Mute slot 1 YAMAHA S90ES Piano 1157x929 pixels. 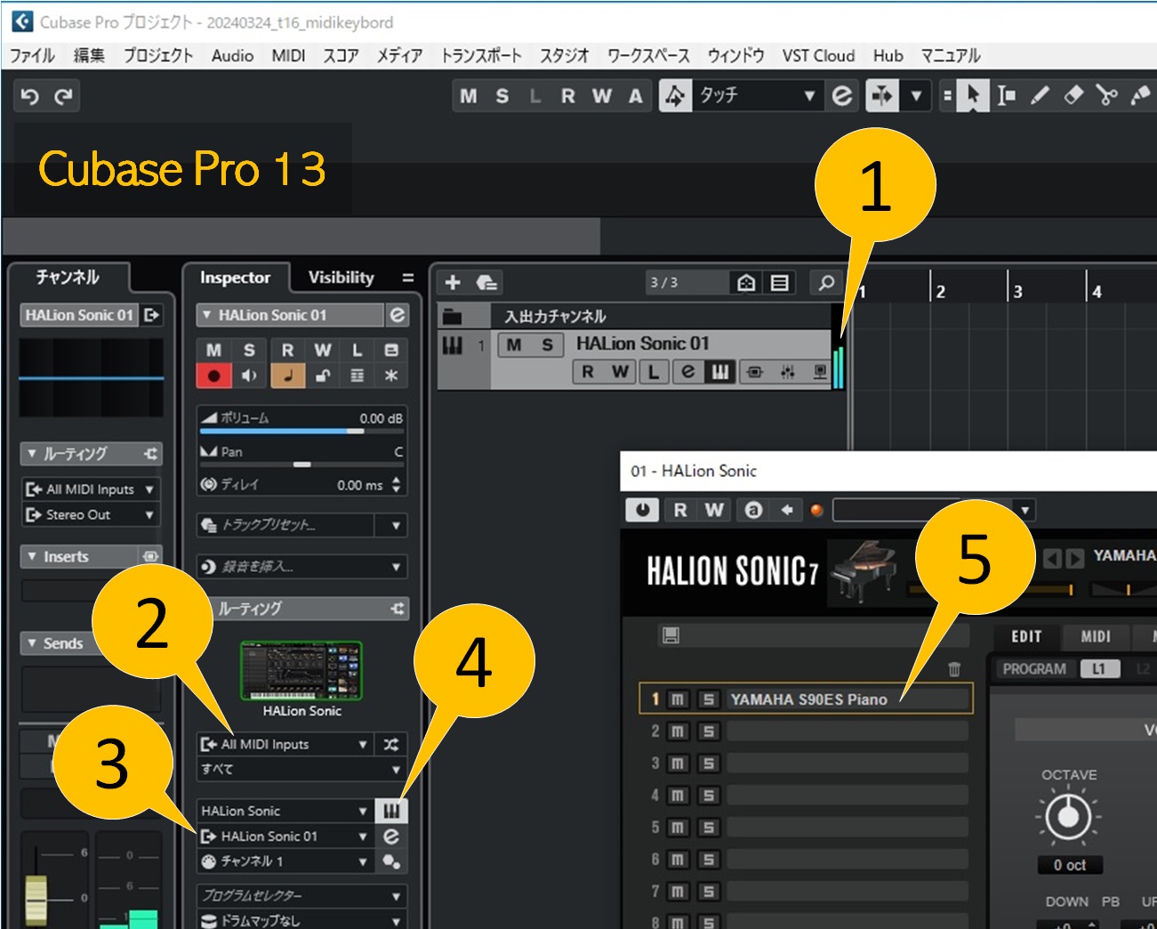tap(678, 699)
